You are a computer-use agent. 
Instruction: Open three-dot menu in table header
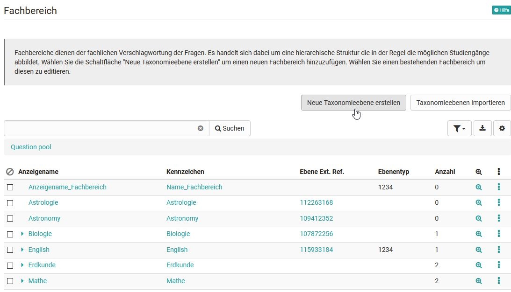(x=499, y=171)
